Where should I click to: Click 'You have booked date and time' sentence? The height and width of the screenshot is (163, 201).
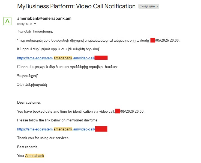point(81,111)
